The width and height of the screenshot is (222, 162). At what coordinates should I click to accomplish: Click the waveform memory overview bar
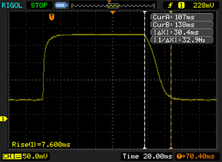[x=113, y=6]
